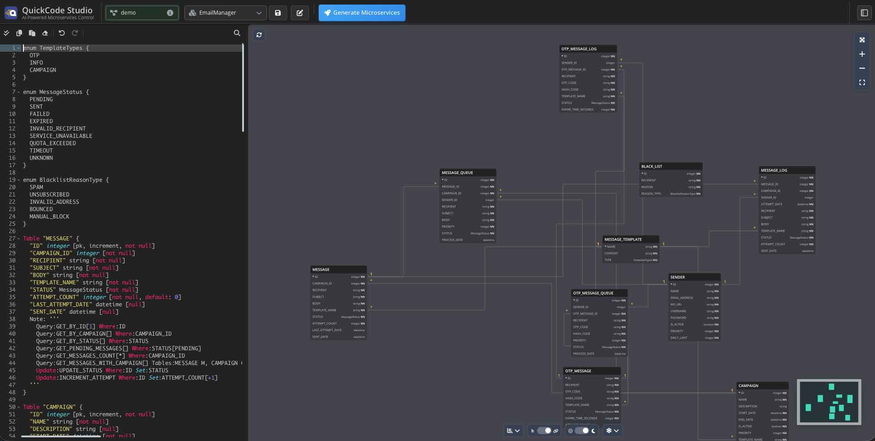875x441 pixels.
Task: Click the search icon in code editor
Action: tap(237, 33)
